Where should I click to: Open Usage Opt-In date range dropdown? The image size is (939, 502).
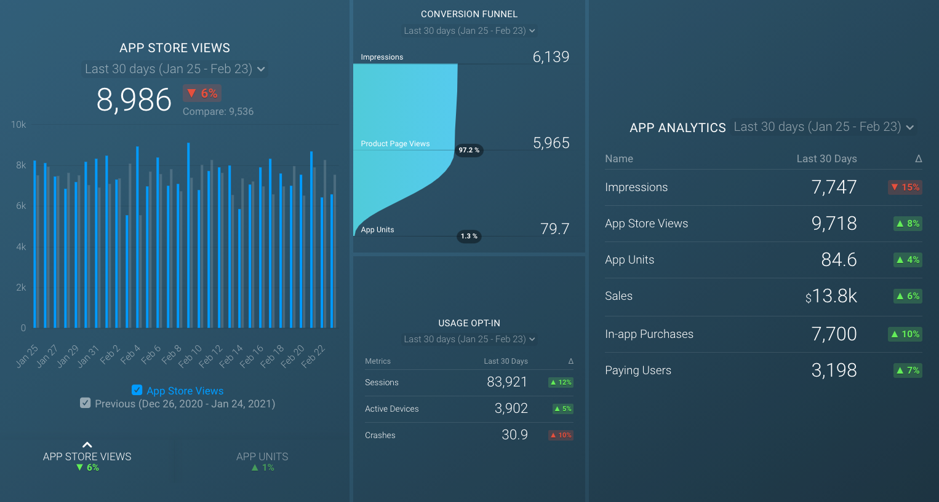[469, 339]
